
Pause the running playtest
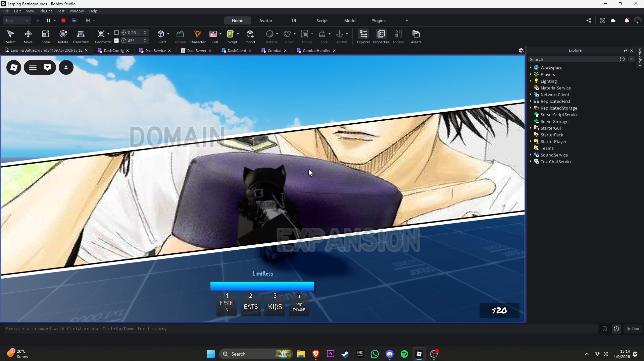49,20
